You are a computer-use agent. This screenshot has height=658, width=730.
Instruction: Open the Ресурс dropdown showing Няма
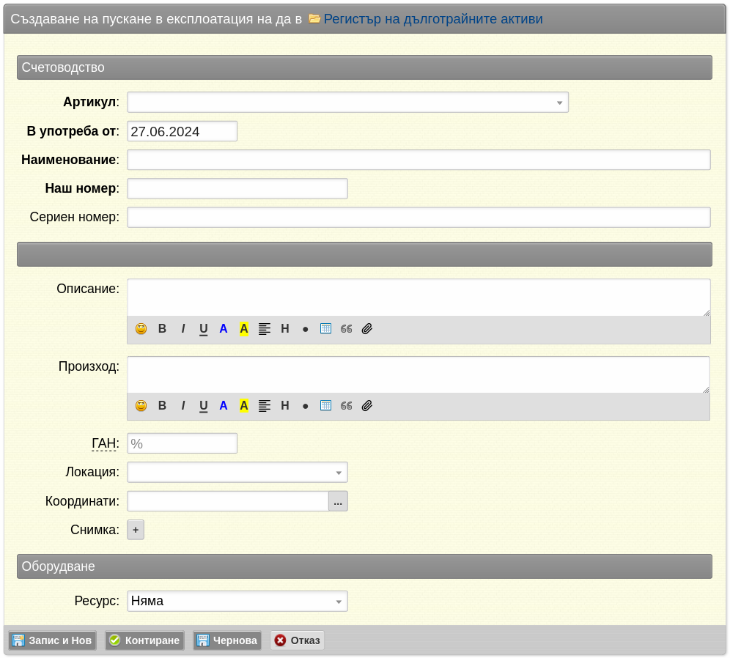(237, 602)
